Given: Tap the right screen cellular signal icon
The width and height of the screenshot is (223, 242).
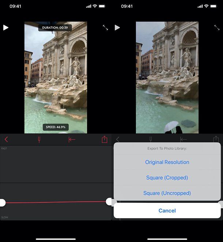Looking at the screenshot, I should click(200, 6).
